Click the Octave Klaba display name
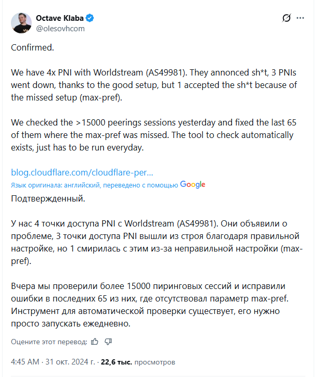Image resolution: width=323 pixels, height=377 pixels. (59, 18)
